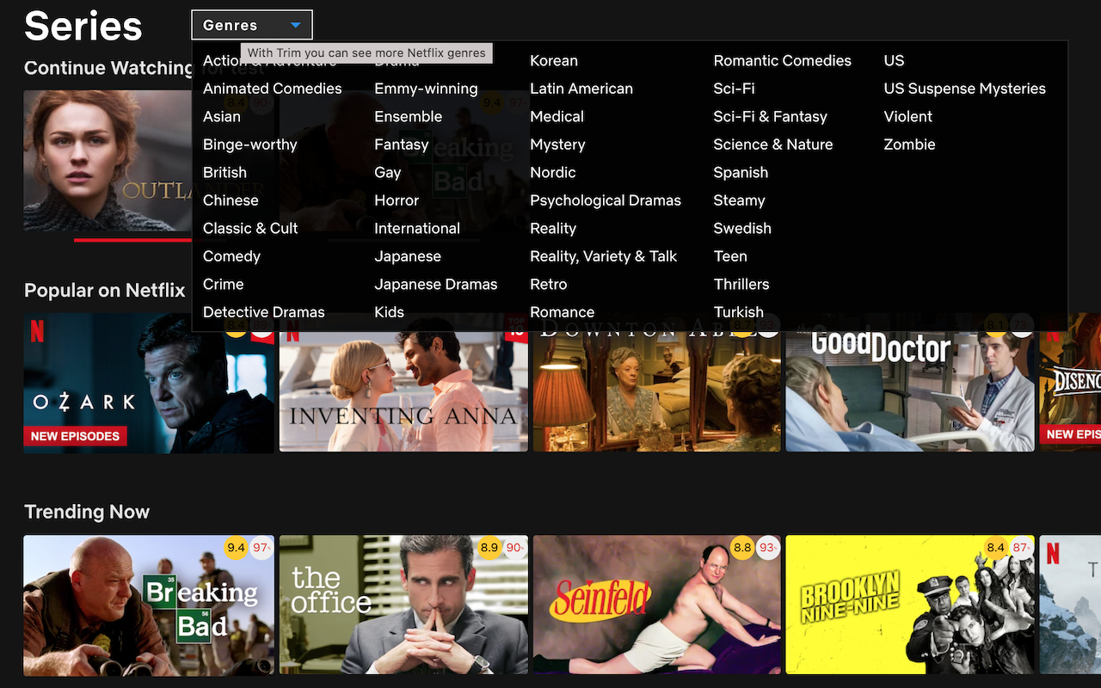Click the 8.9 rating badge on The Office
Image resolution: width=1101 pixels, height=688 pixels.
pos(489,548)
